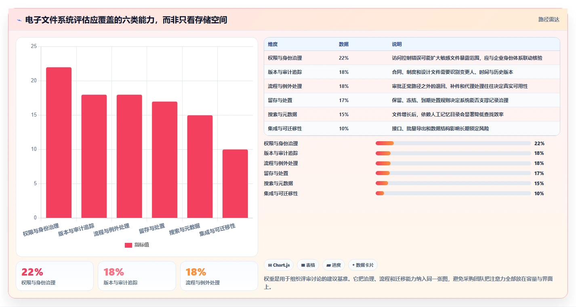Screen dimensions: 576x307
Task: Click the description starting 接口、批量导出
Action: (x=440, y=129)
